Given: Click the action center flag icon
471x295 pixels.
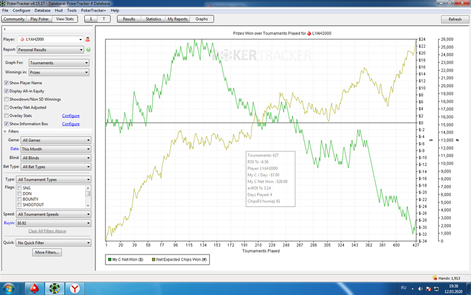Looking at the screenshot, I should [x=429, y=289].
